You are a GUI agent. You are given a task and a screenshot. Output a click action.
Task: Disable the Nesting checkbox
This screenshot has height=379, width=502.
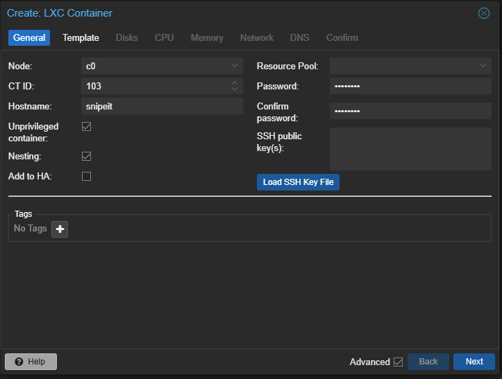tap(87, 157)
